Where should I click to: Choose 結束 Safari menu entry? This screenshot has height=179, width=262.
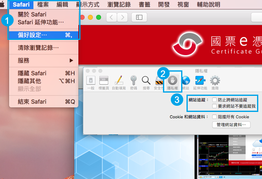[44, 102]
